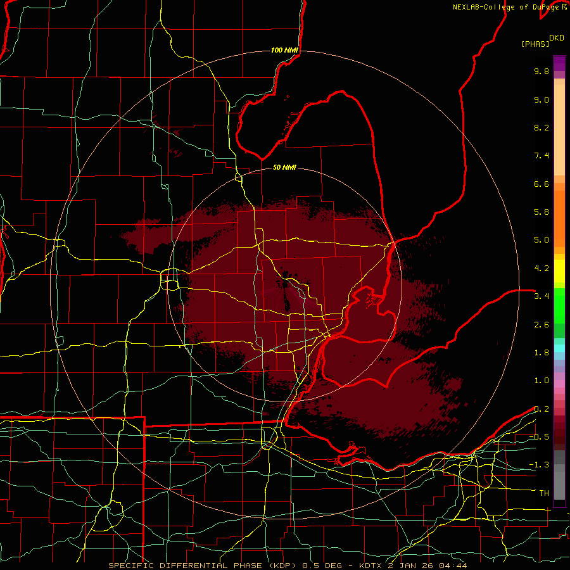Click the 6.6 value on color scale
The height and width of the screenshot is (570, 570).
541,184
